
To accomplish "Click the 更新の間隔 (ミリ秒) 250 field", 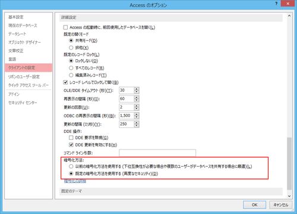I will (127, 124).
